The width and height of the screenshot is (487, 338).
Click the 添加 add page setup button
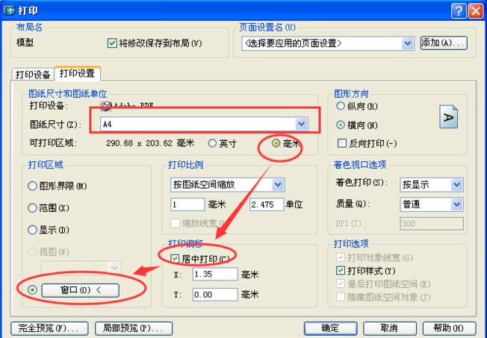[444, 43]
